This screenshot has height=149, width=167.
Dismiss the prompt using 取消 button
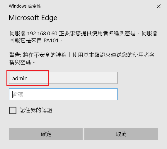(121, 134)
